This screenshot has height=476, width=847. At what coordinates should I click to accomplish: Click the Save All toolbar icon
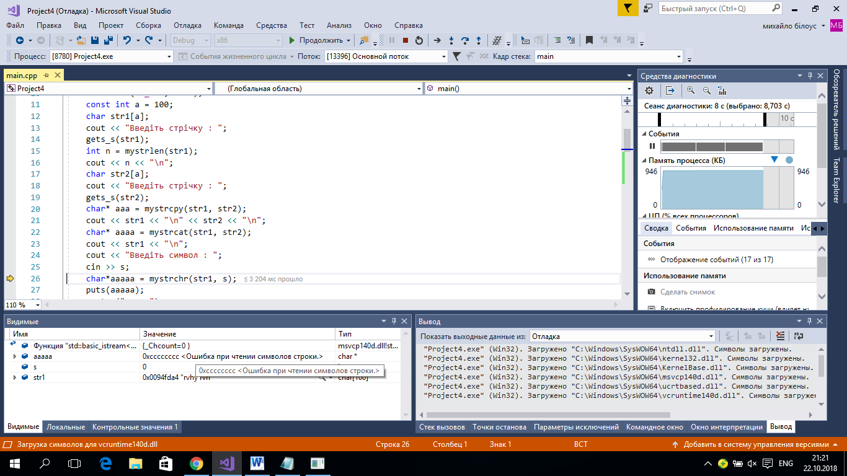pyautogui.click(x=109, y=40)
